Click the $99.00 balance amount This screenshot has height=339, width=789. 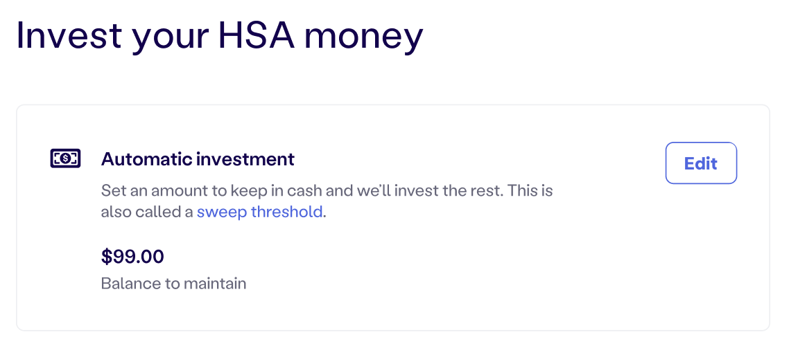[x=132, y=257]
